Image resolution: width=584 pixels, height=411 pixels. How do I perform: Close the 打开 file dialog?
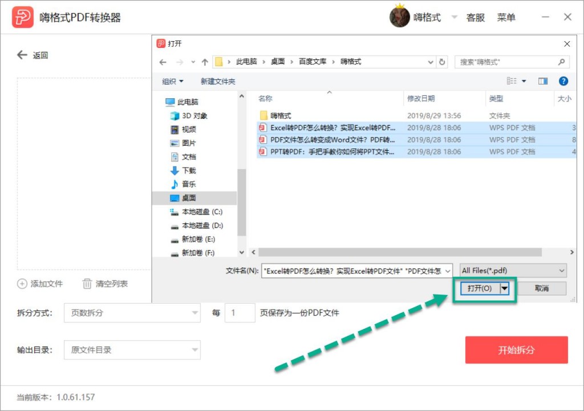click(x=567, y=43)
